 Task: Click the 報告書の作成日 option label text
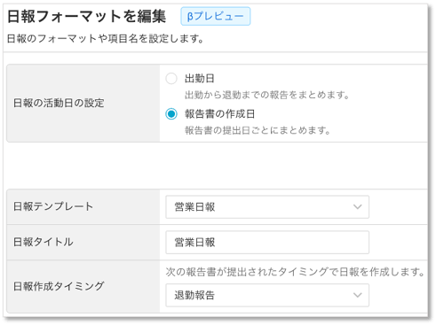(x=220, y=114)
